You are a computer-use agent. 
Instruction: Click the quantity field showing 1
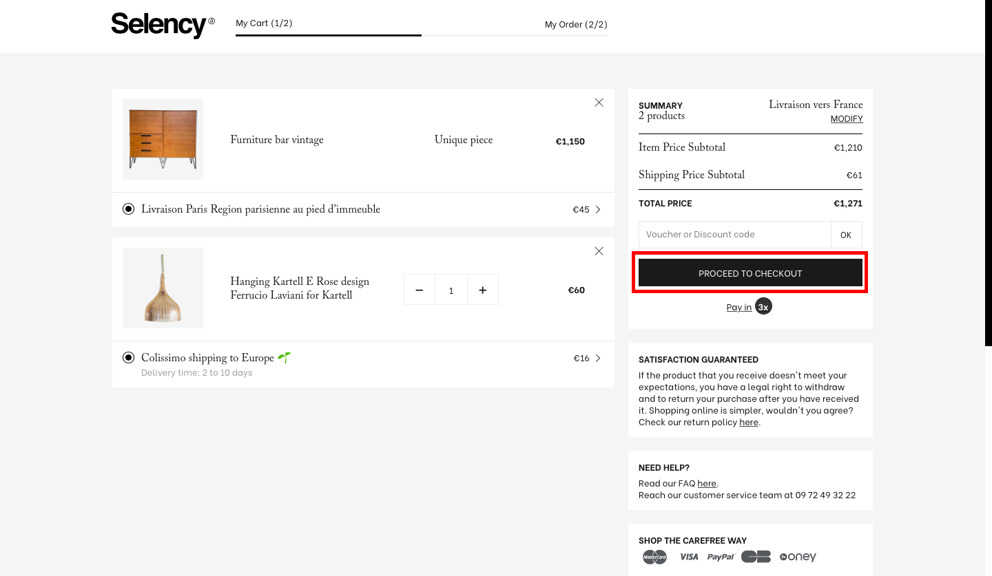[451, 290]
